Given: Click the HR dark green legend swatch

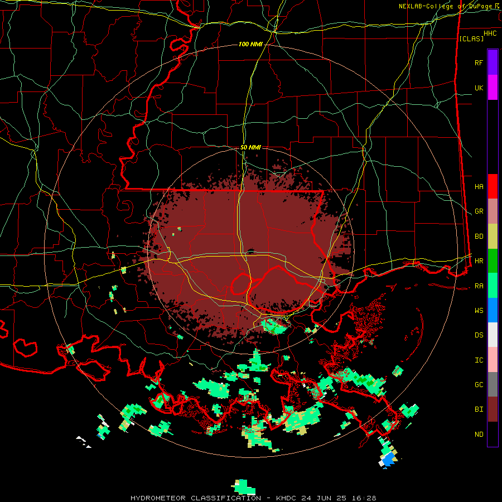Looking at the screenshot, I should (493, 261).
